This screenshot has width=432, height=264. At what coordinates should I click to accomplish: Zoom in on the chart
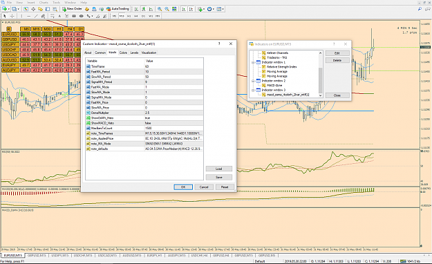[x=160, y=9]
